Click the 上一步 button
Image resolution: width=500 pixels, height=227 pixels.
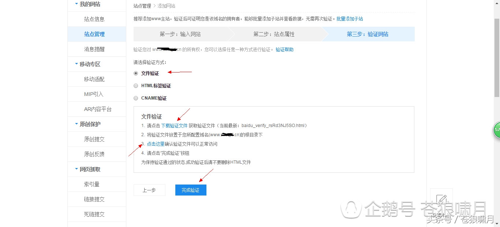tap(149, 190)
